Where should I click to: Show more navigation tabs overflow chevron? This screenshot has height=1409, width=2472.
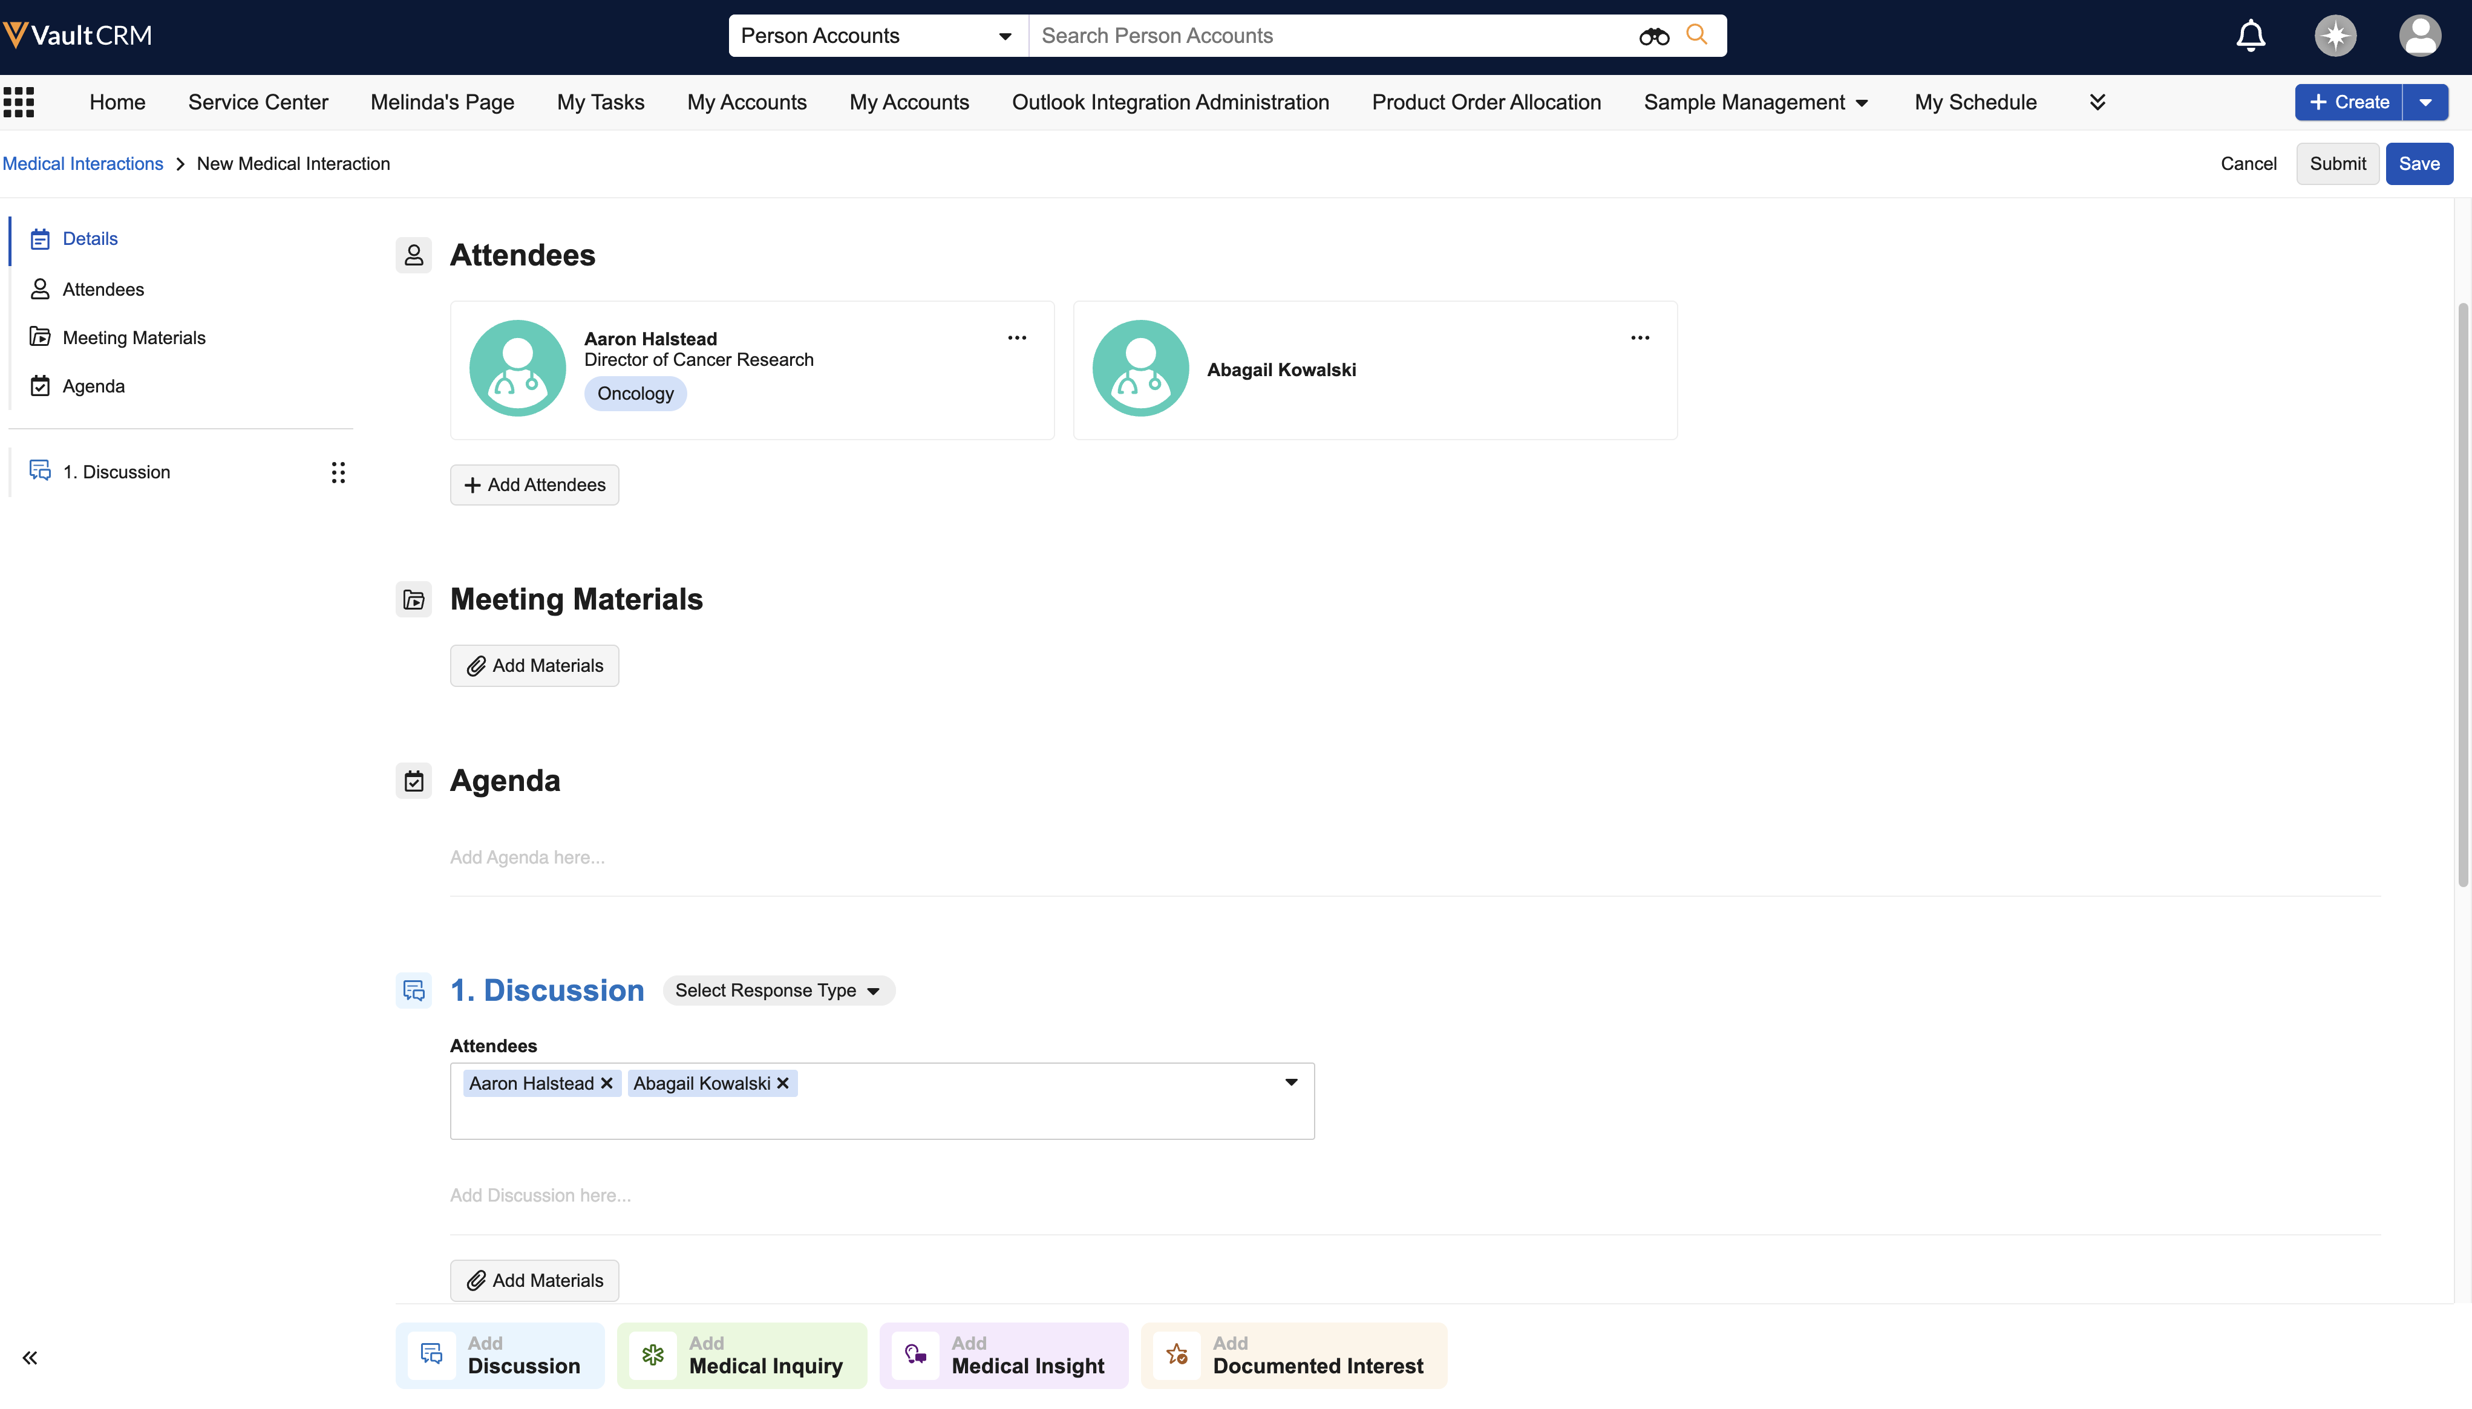(x=2098, y=102)
